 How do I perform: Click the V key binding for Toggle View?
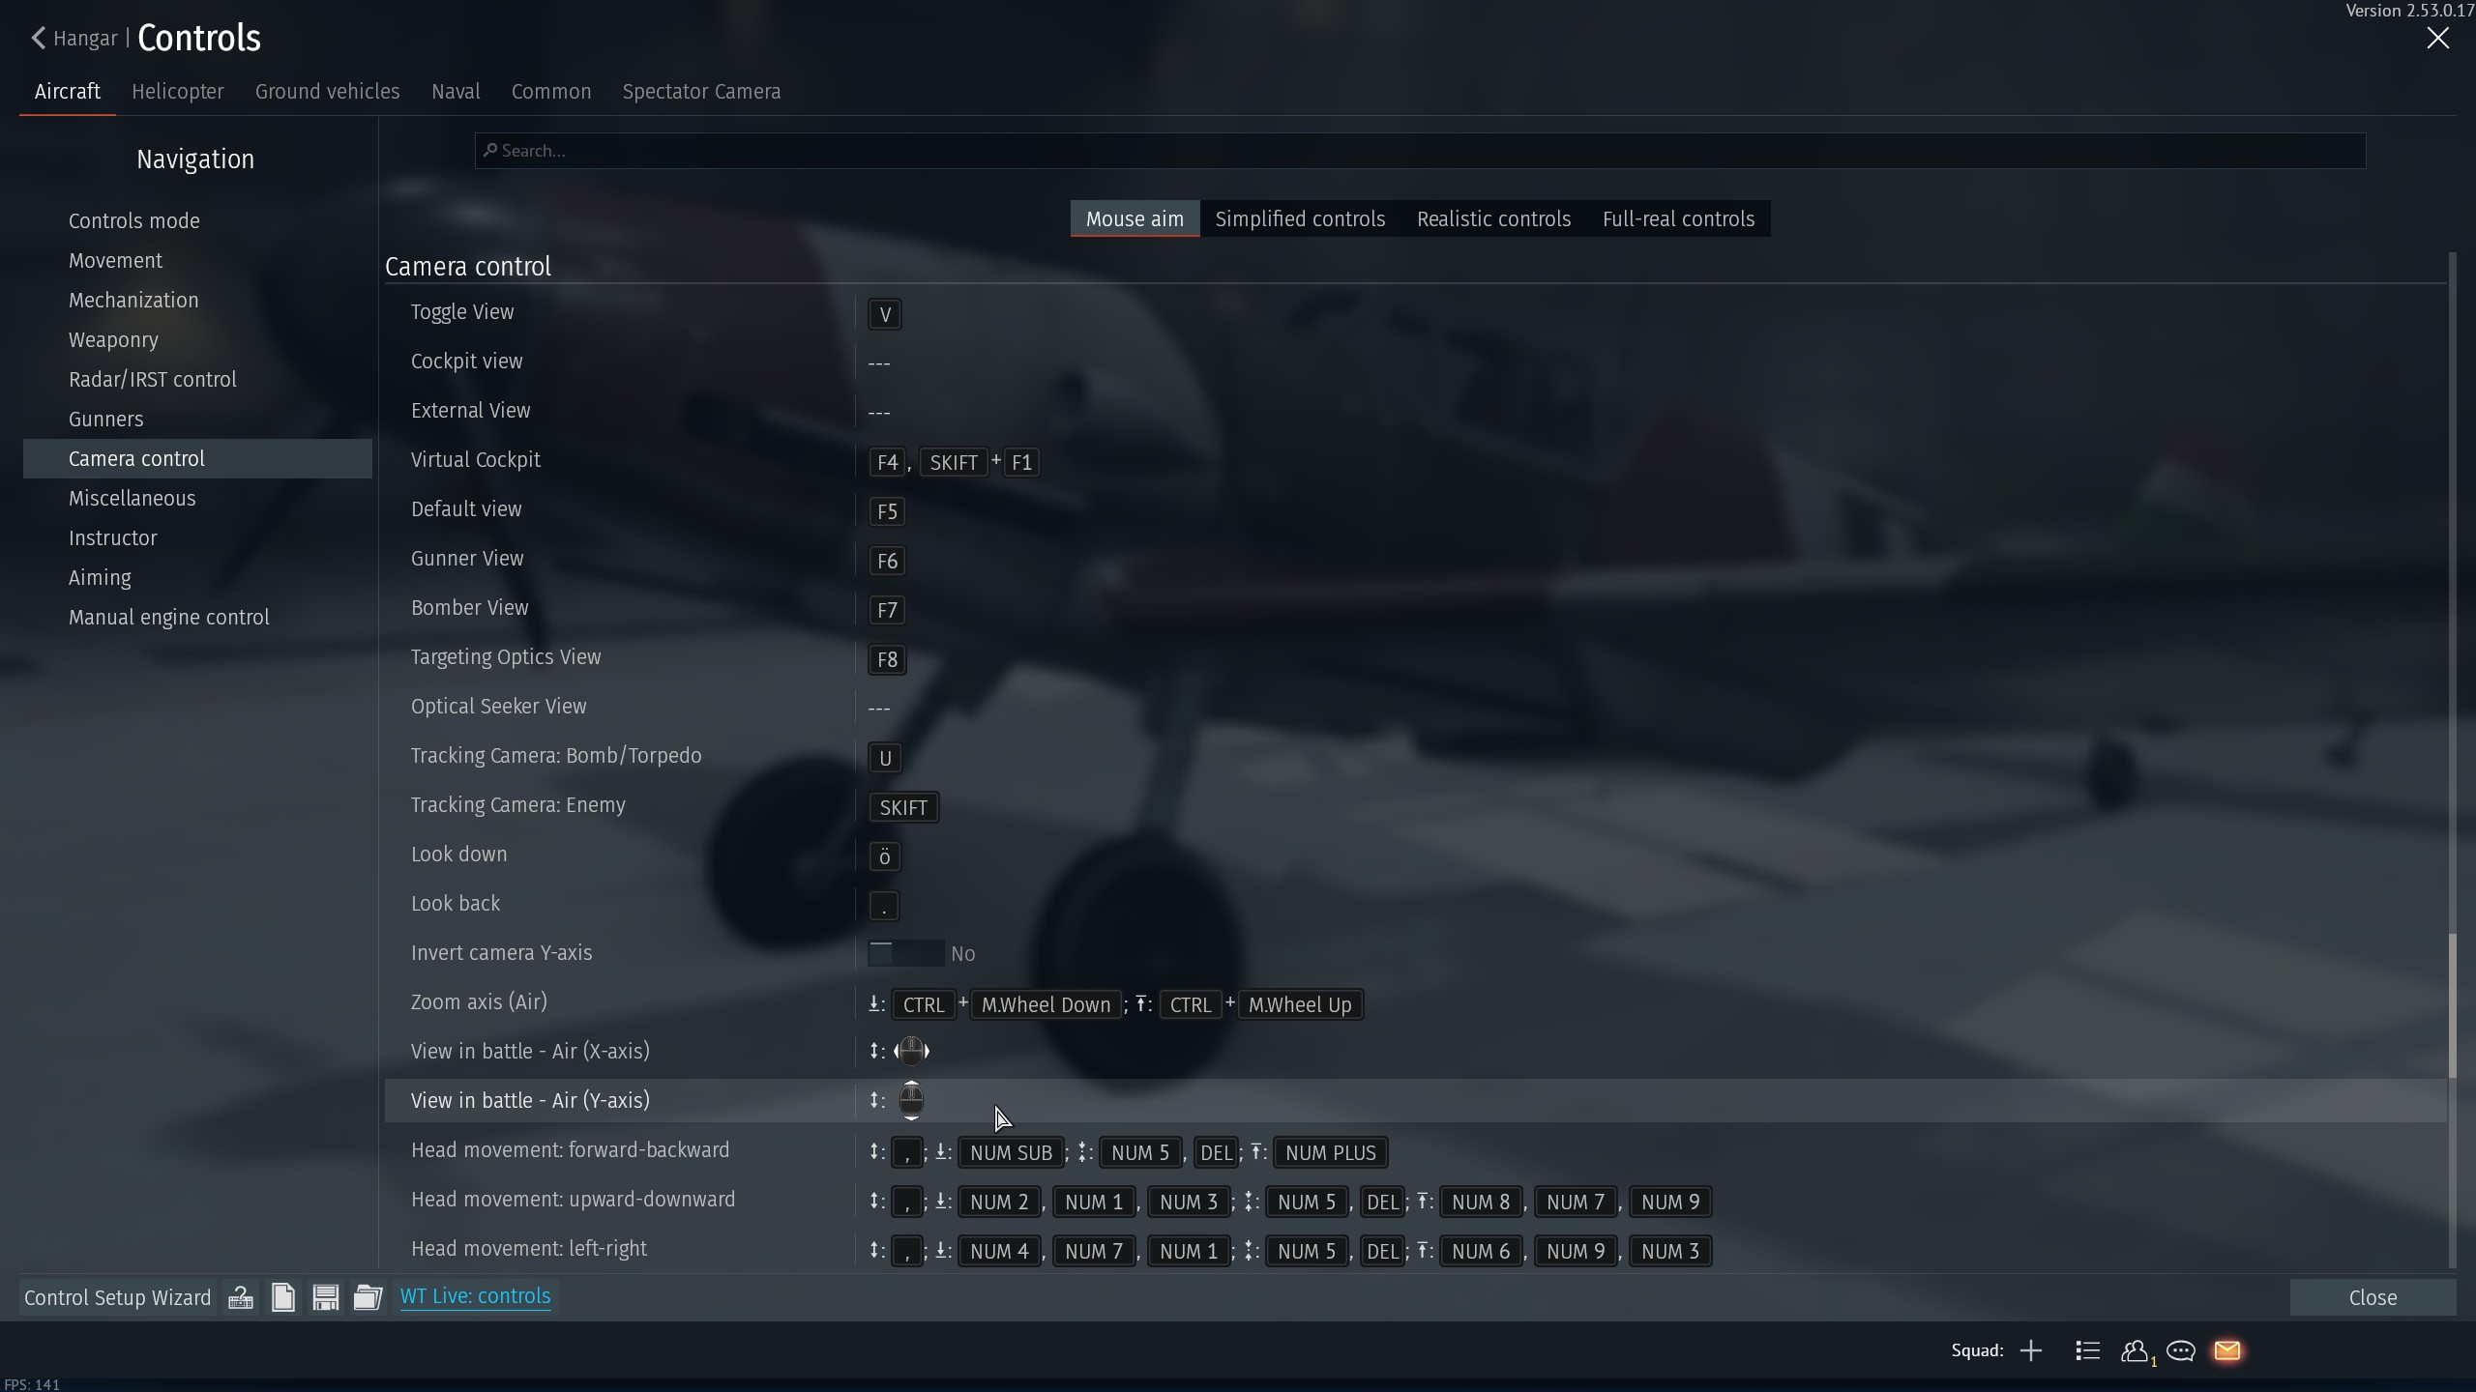(885, 315)
